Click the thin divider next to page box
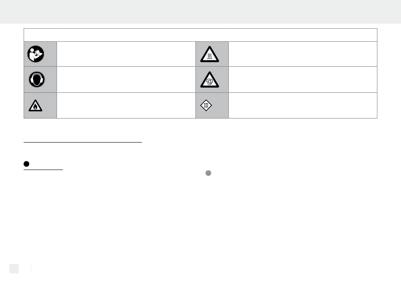The image size is (401, 283). 31,269
